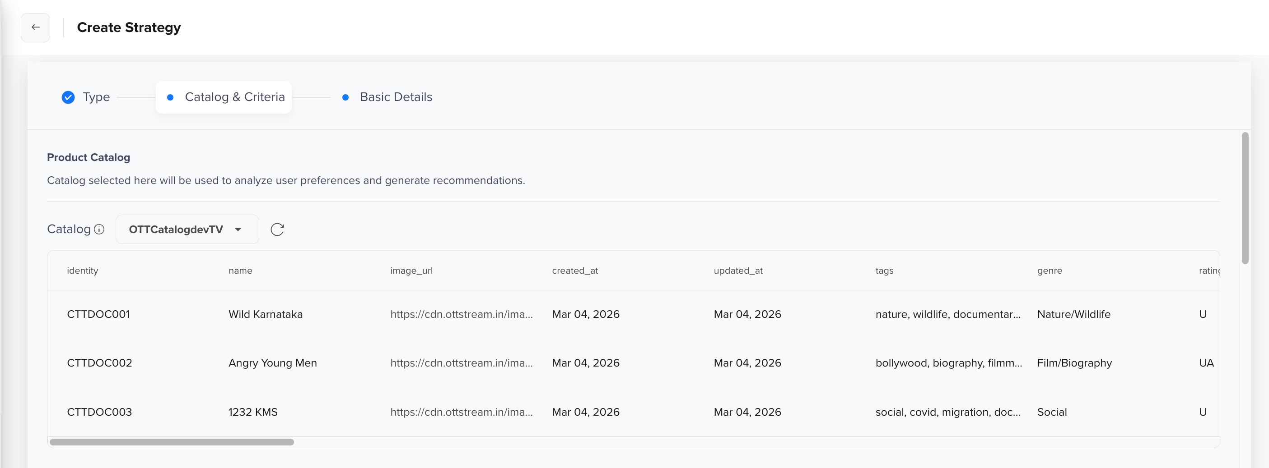Click the Product Catalog heading
1269x468 pixels.
point(89,158)
